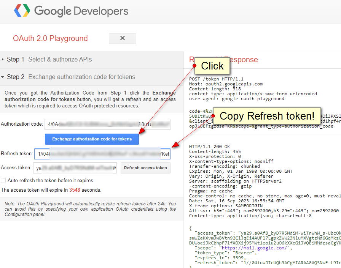The height and width of the screenshot is (268, 341).
Task: Close the OAuth panel with the X button
Action: click(123, 38)
